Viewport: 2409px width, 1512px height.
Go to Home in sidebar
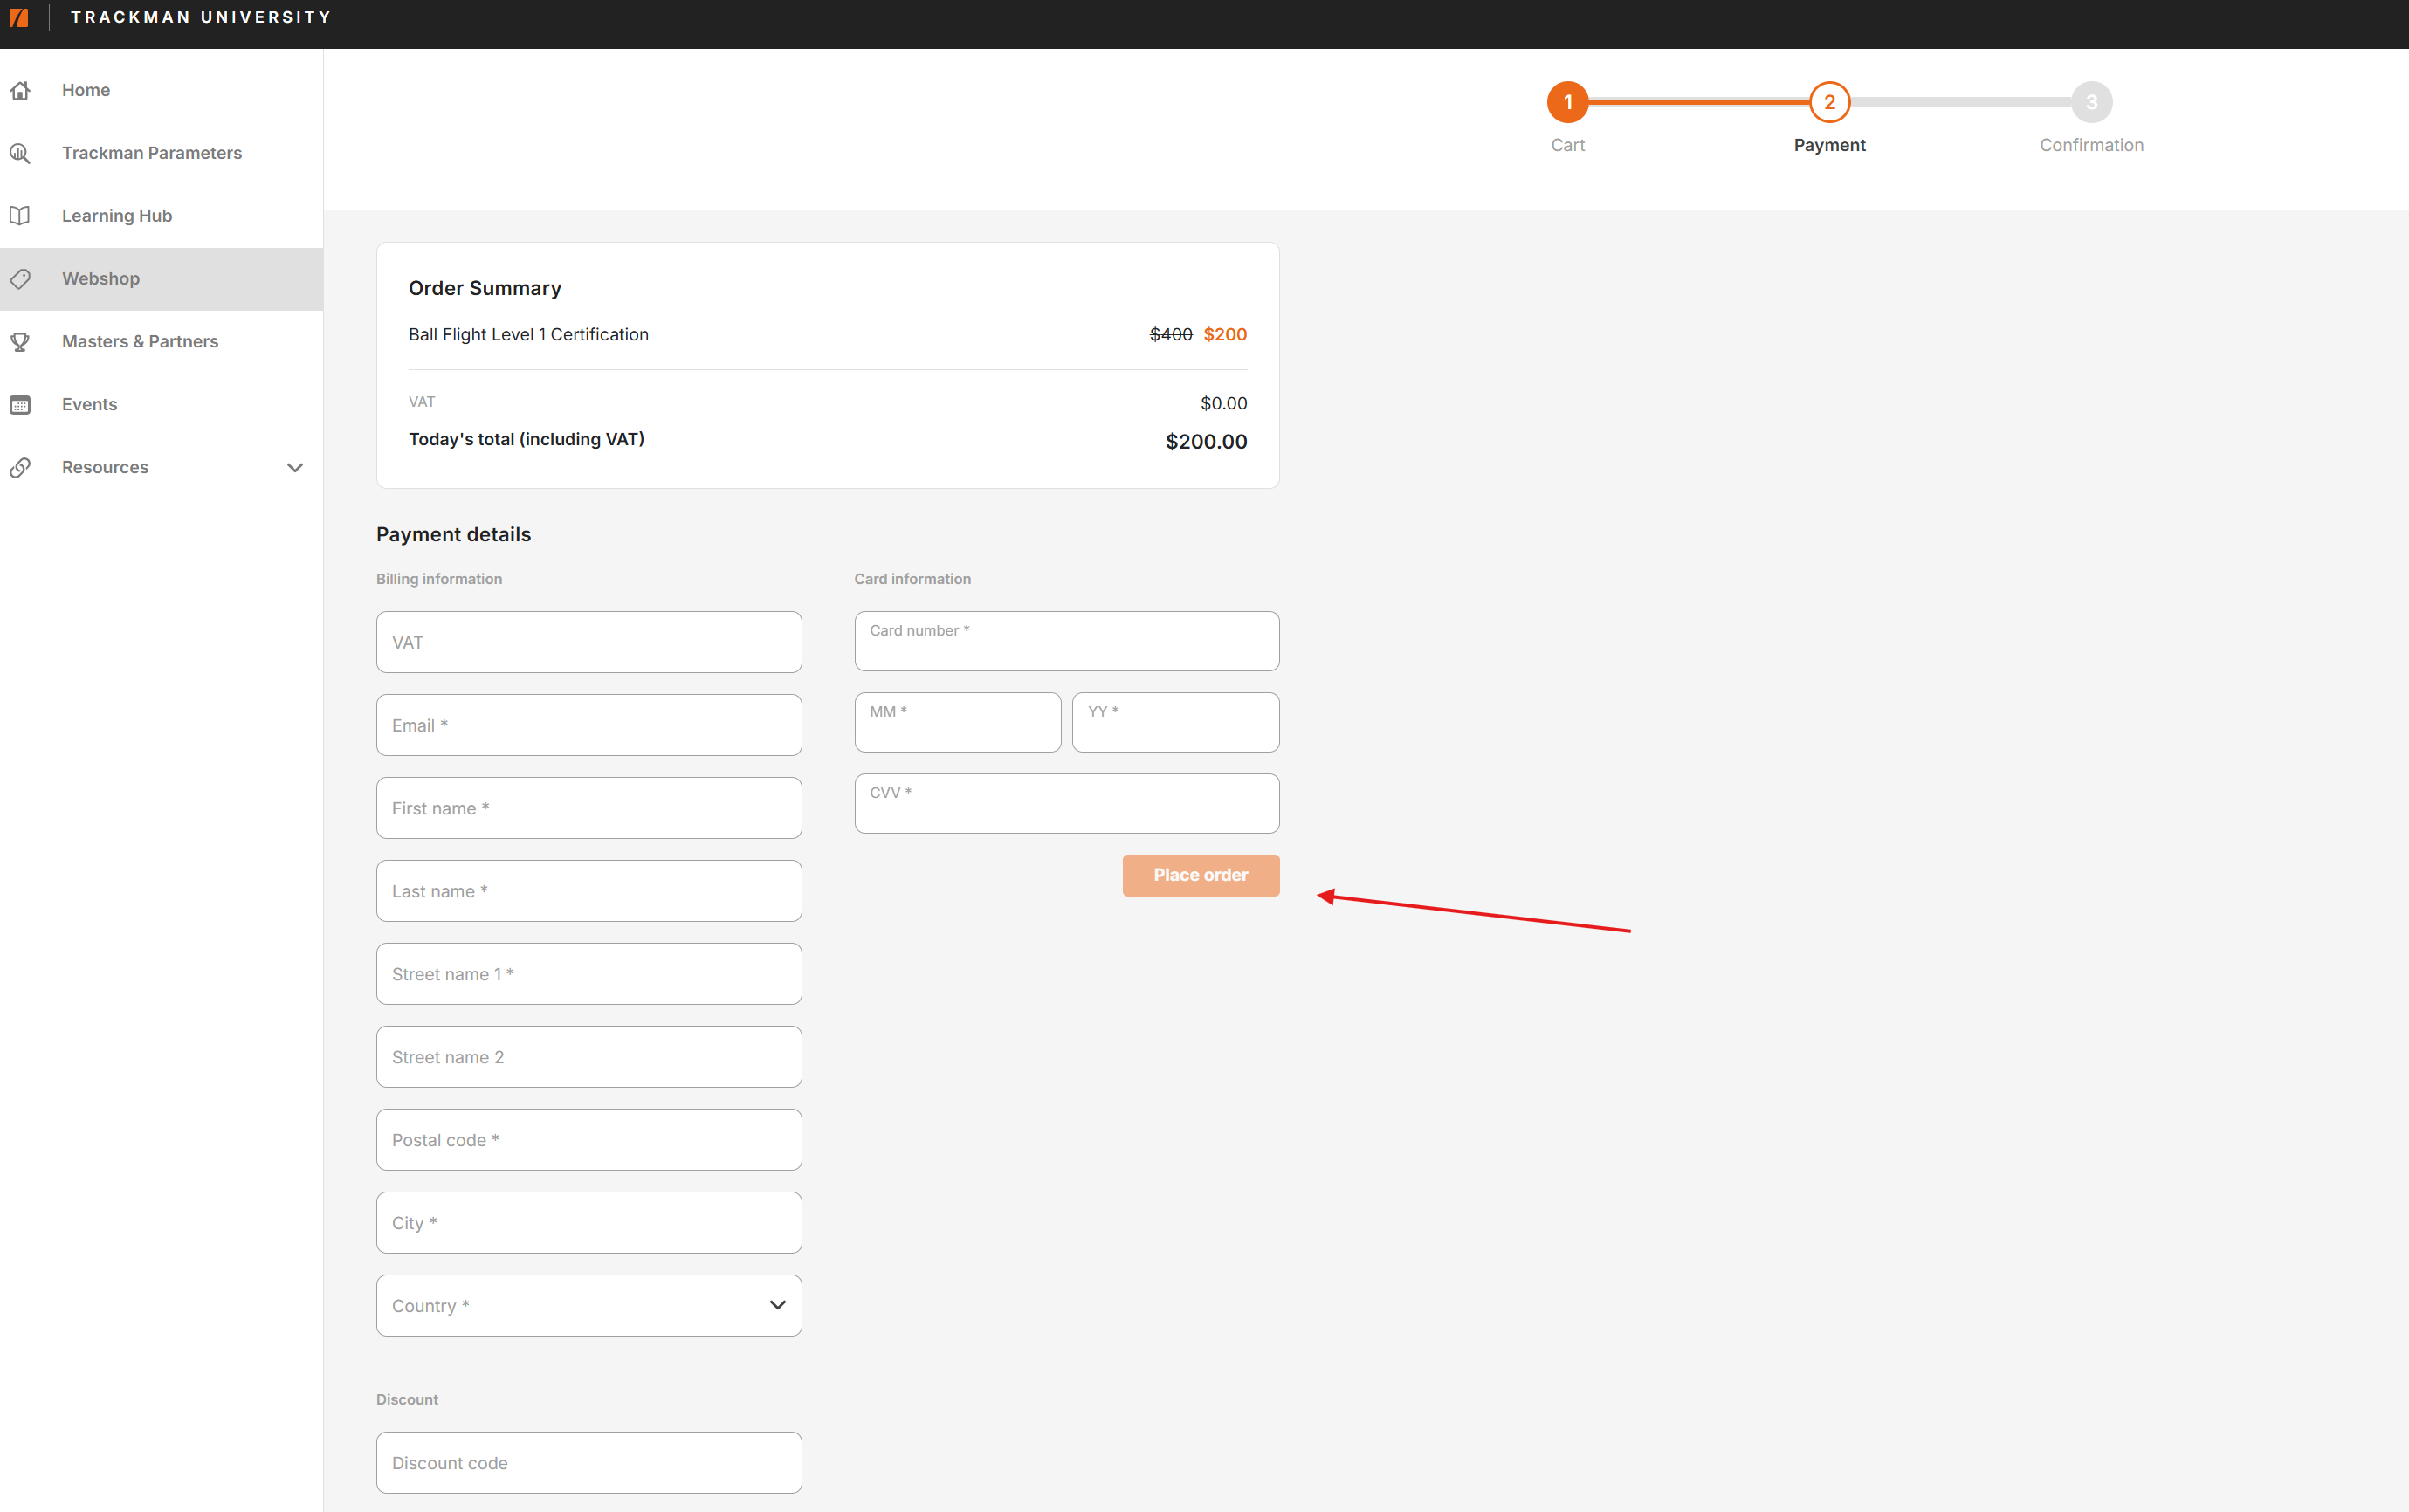pos(161,90)
